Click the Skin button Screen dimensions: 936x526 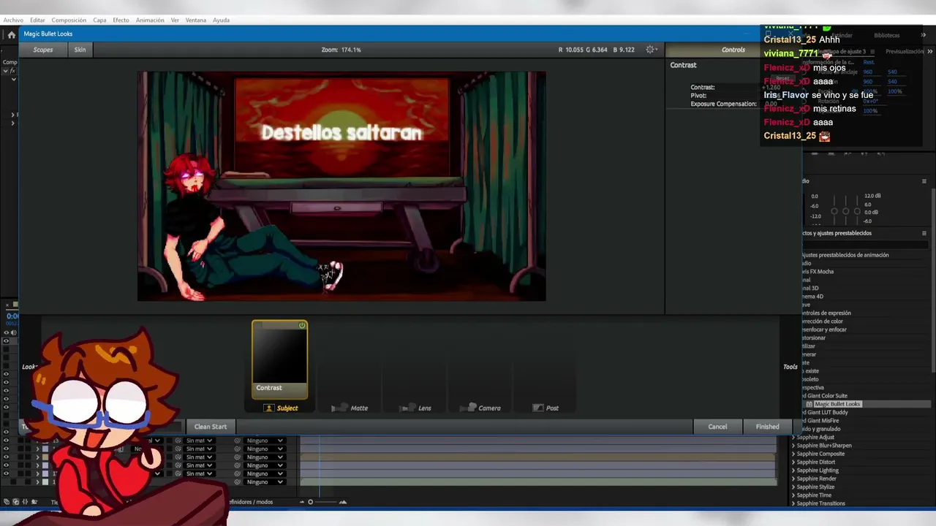point(80,50)
